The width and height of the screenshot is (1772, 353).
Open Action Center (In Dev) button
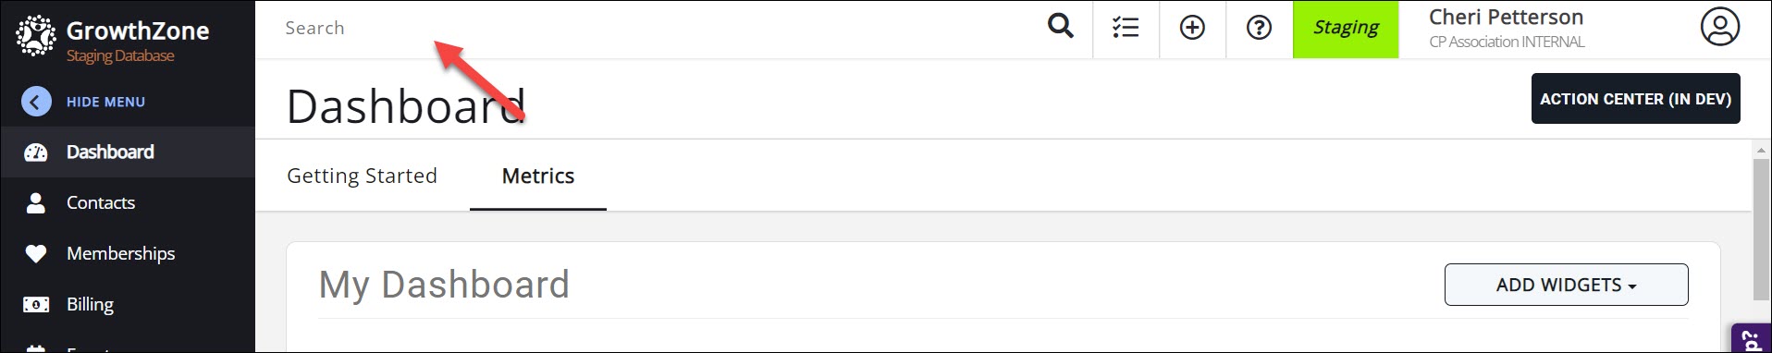click(x=1635, y=98)
